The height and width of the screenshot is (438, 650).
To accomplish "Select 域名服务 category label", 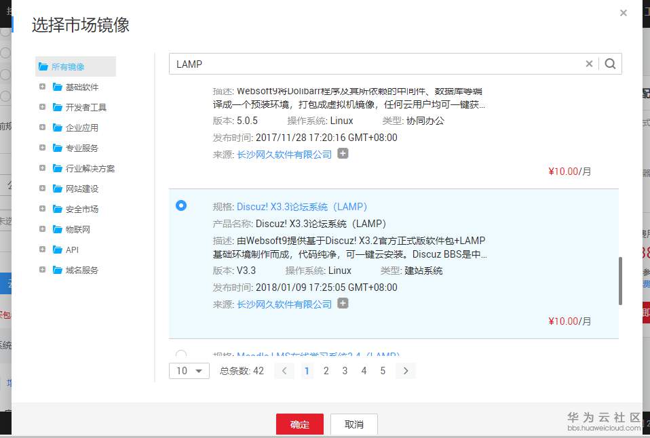I will [82, 270].
